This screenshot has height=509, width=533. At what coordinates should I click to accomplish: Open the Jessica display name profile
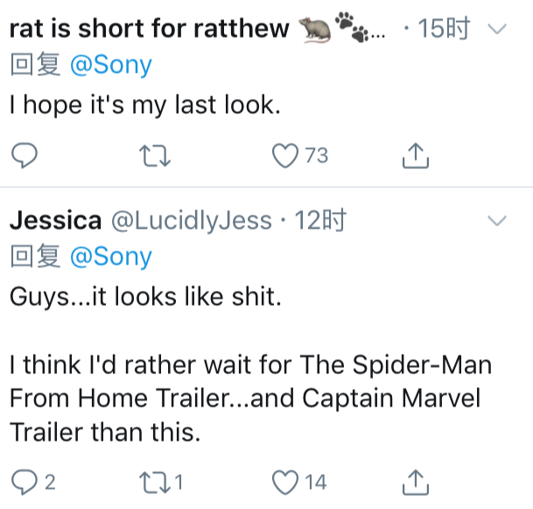(55, 221)
